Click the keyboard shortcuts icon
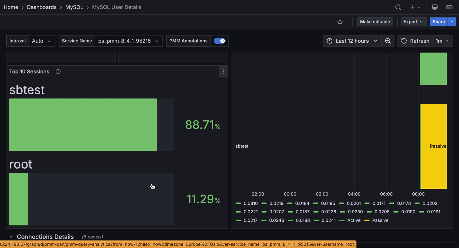Image resolution: width=459 pixels, height=248 pixels. tap(449, 7)
